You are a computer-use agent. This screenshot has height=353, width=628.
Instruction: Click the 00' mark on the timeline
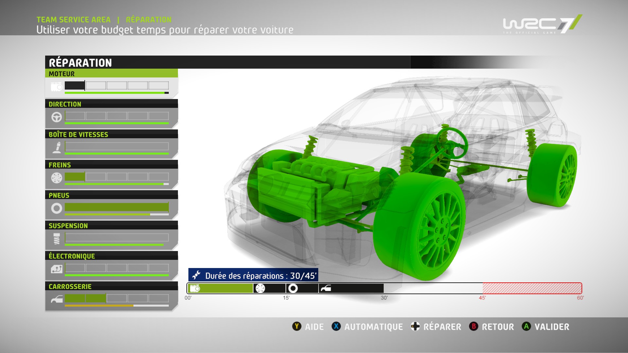click(x=188, y=298)
